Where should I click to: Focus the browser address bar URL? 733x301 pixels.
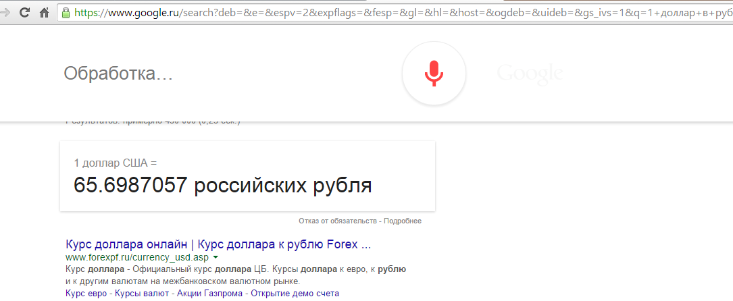[x=395, y=13]
